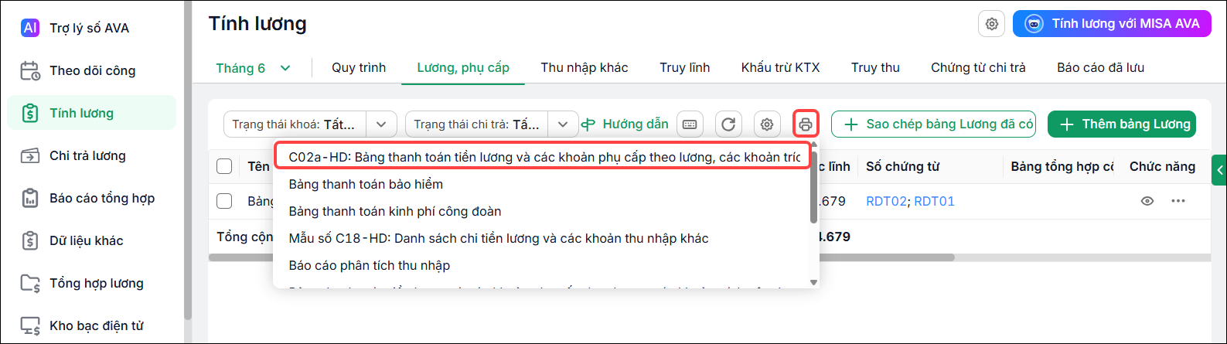Open table column settings gear
Viewport: 1227px width, 344px height.
767,124
